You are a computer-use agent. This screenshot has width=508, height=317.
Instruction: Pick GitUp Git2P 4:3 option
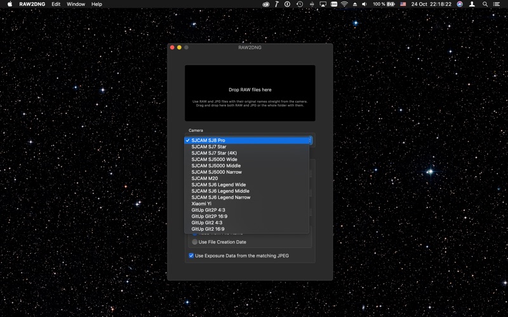tap(247, 210)
